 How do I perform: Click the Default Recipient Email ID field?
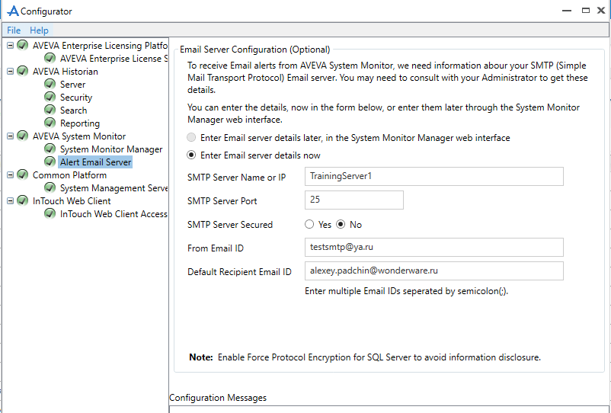point(434,271)
